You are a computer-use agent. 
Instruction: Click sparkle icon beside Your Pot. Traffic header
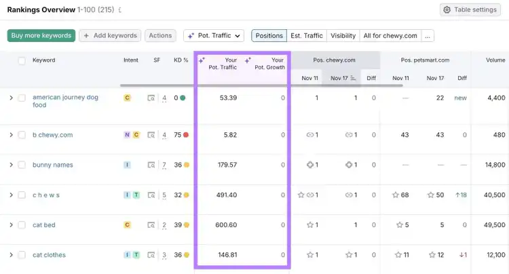[x=202, y=60]
